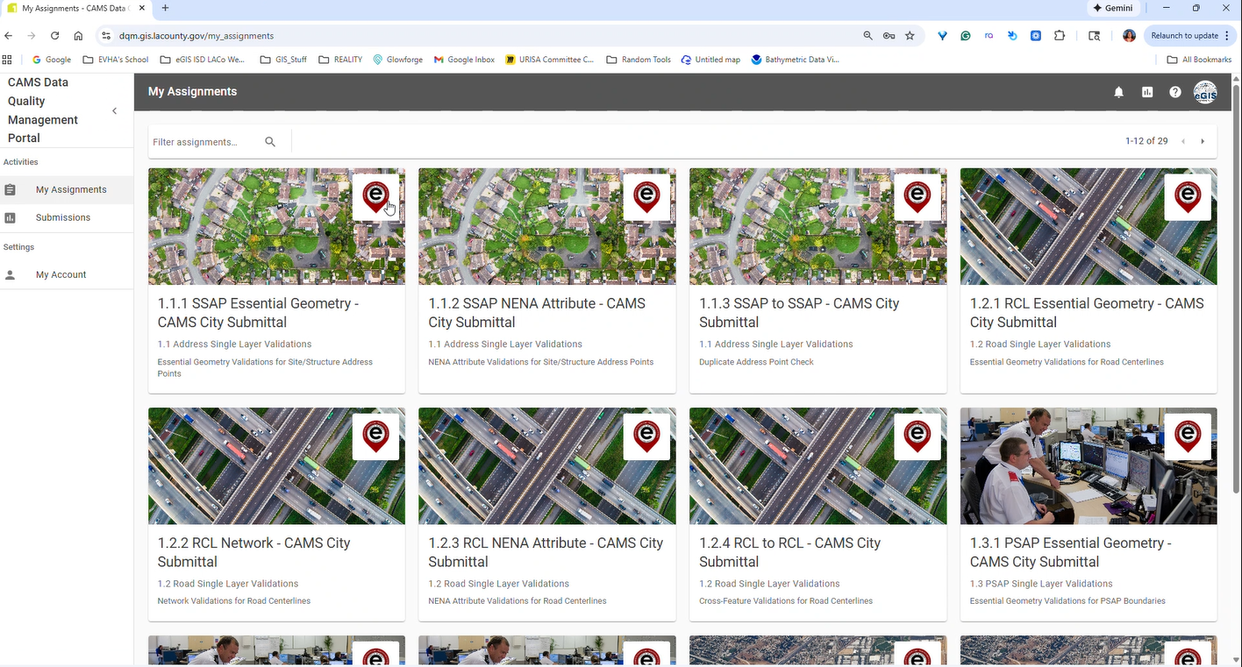
Task: Collapse the left sidebar with chevron
Action: pyautogui.click(x=114, y=110)
